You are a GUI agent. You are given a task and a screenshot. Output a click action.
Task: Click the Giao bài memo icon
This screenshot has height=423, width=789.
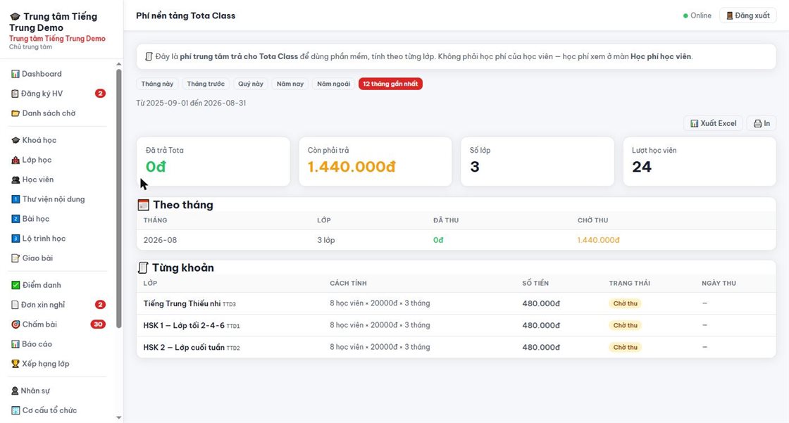point(15,258)
